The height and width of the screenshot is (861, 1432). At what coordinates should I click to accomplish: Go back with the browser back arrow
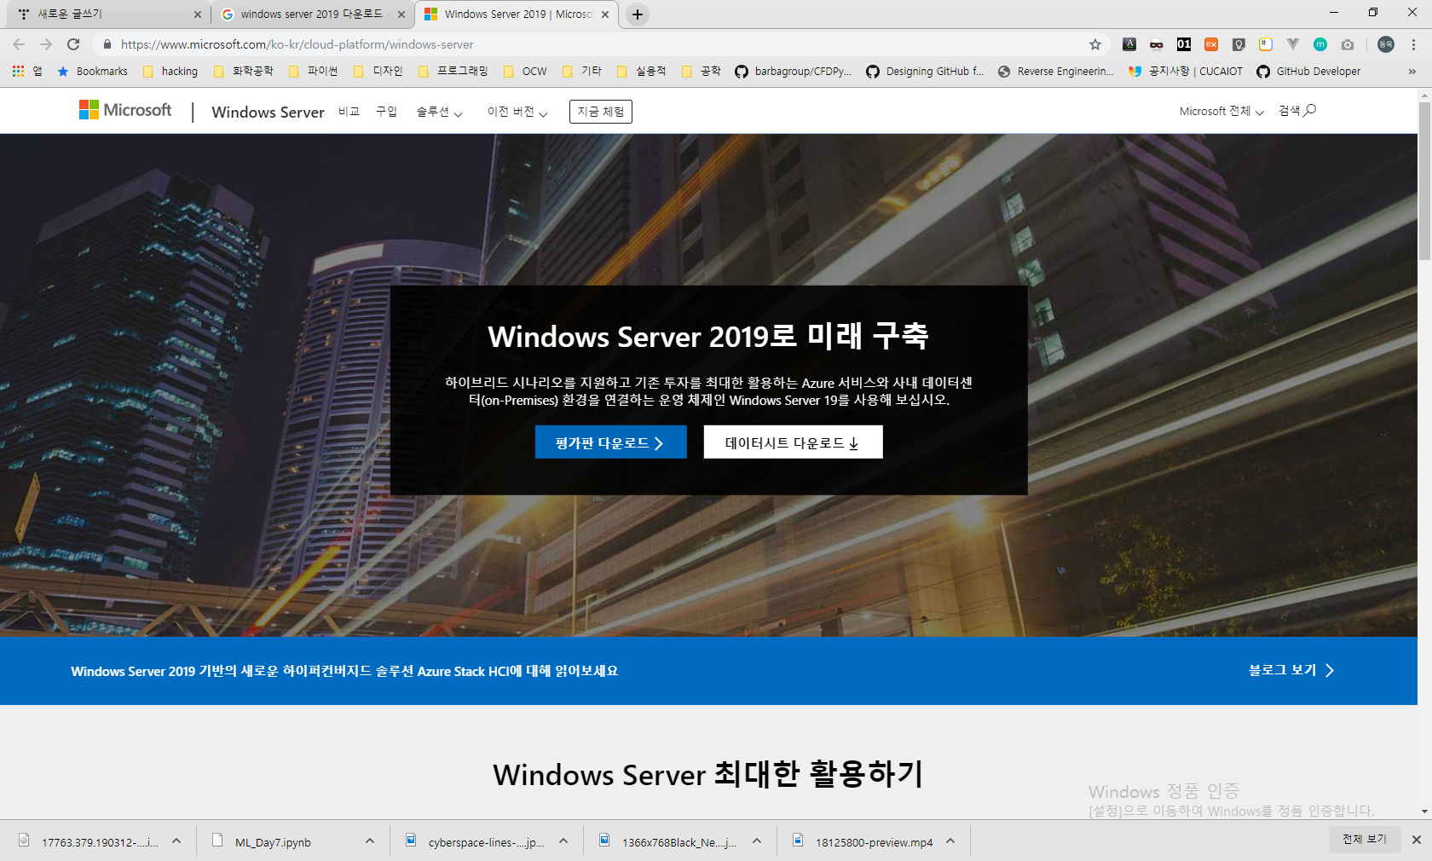tap(19, 44)
